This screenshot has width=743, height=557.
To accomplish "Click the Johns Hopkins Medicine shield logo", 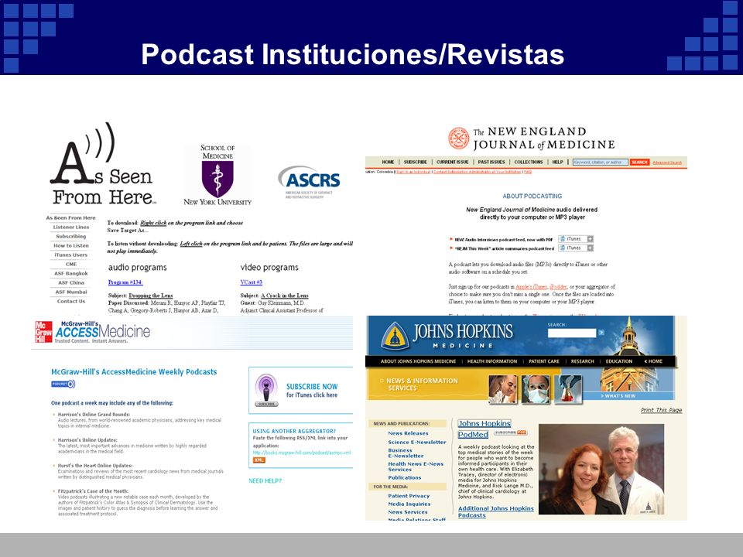I will coord(395,336).
